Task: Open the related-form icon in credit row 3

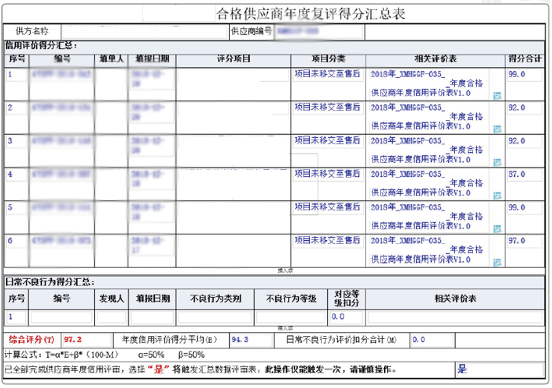Action: 497,162
